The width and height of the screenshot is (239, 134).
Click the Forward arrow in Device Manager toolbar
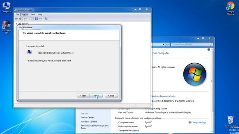click(x=20, y=19)
